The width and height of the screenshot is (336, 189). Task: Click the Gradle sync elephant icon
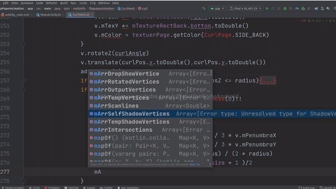tap(316, 8)
